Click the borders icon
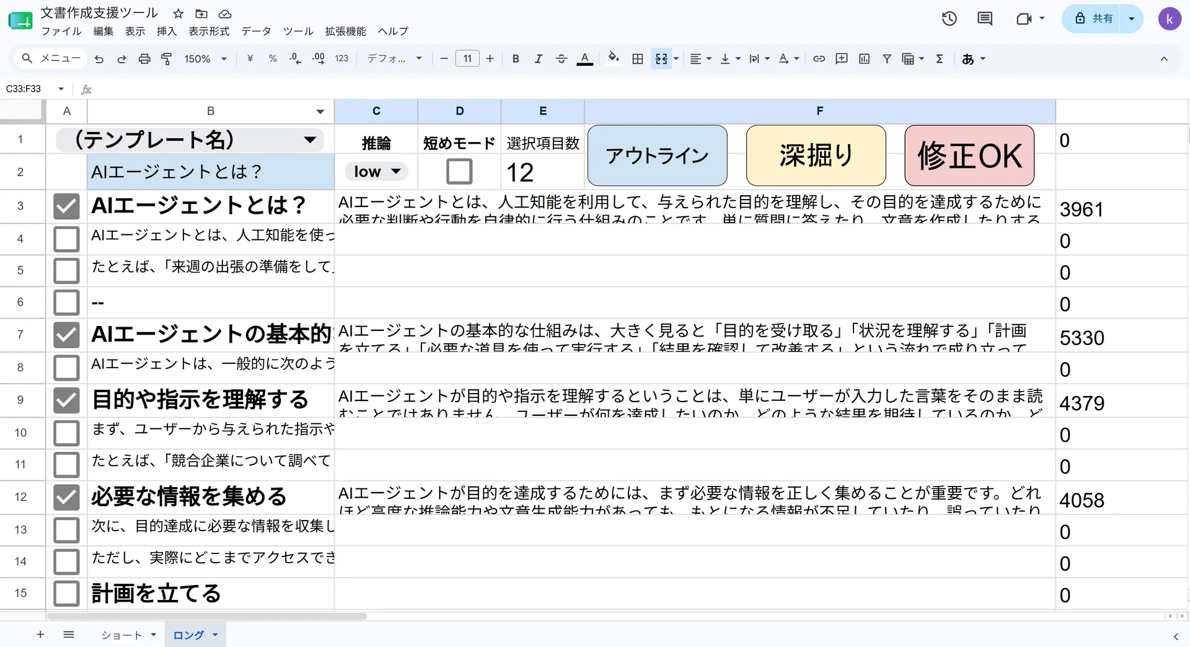Image resolution: width=1190 pixels, height=647 pixels. tap(637, 59)
